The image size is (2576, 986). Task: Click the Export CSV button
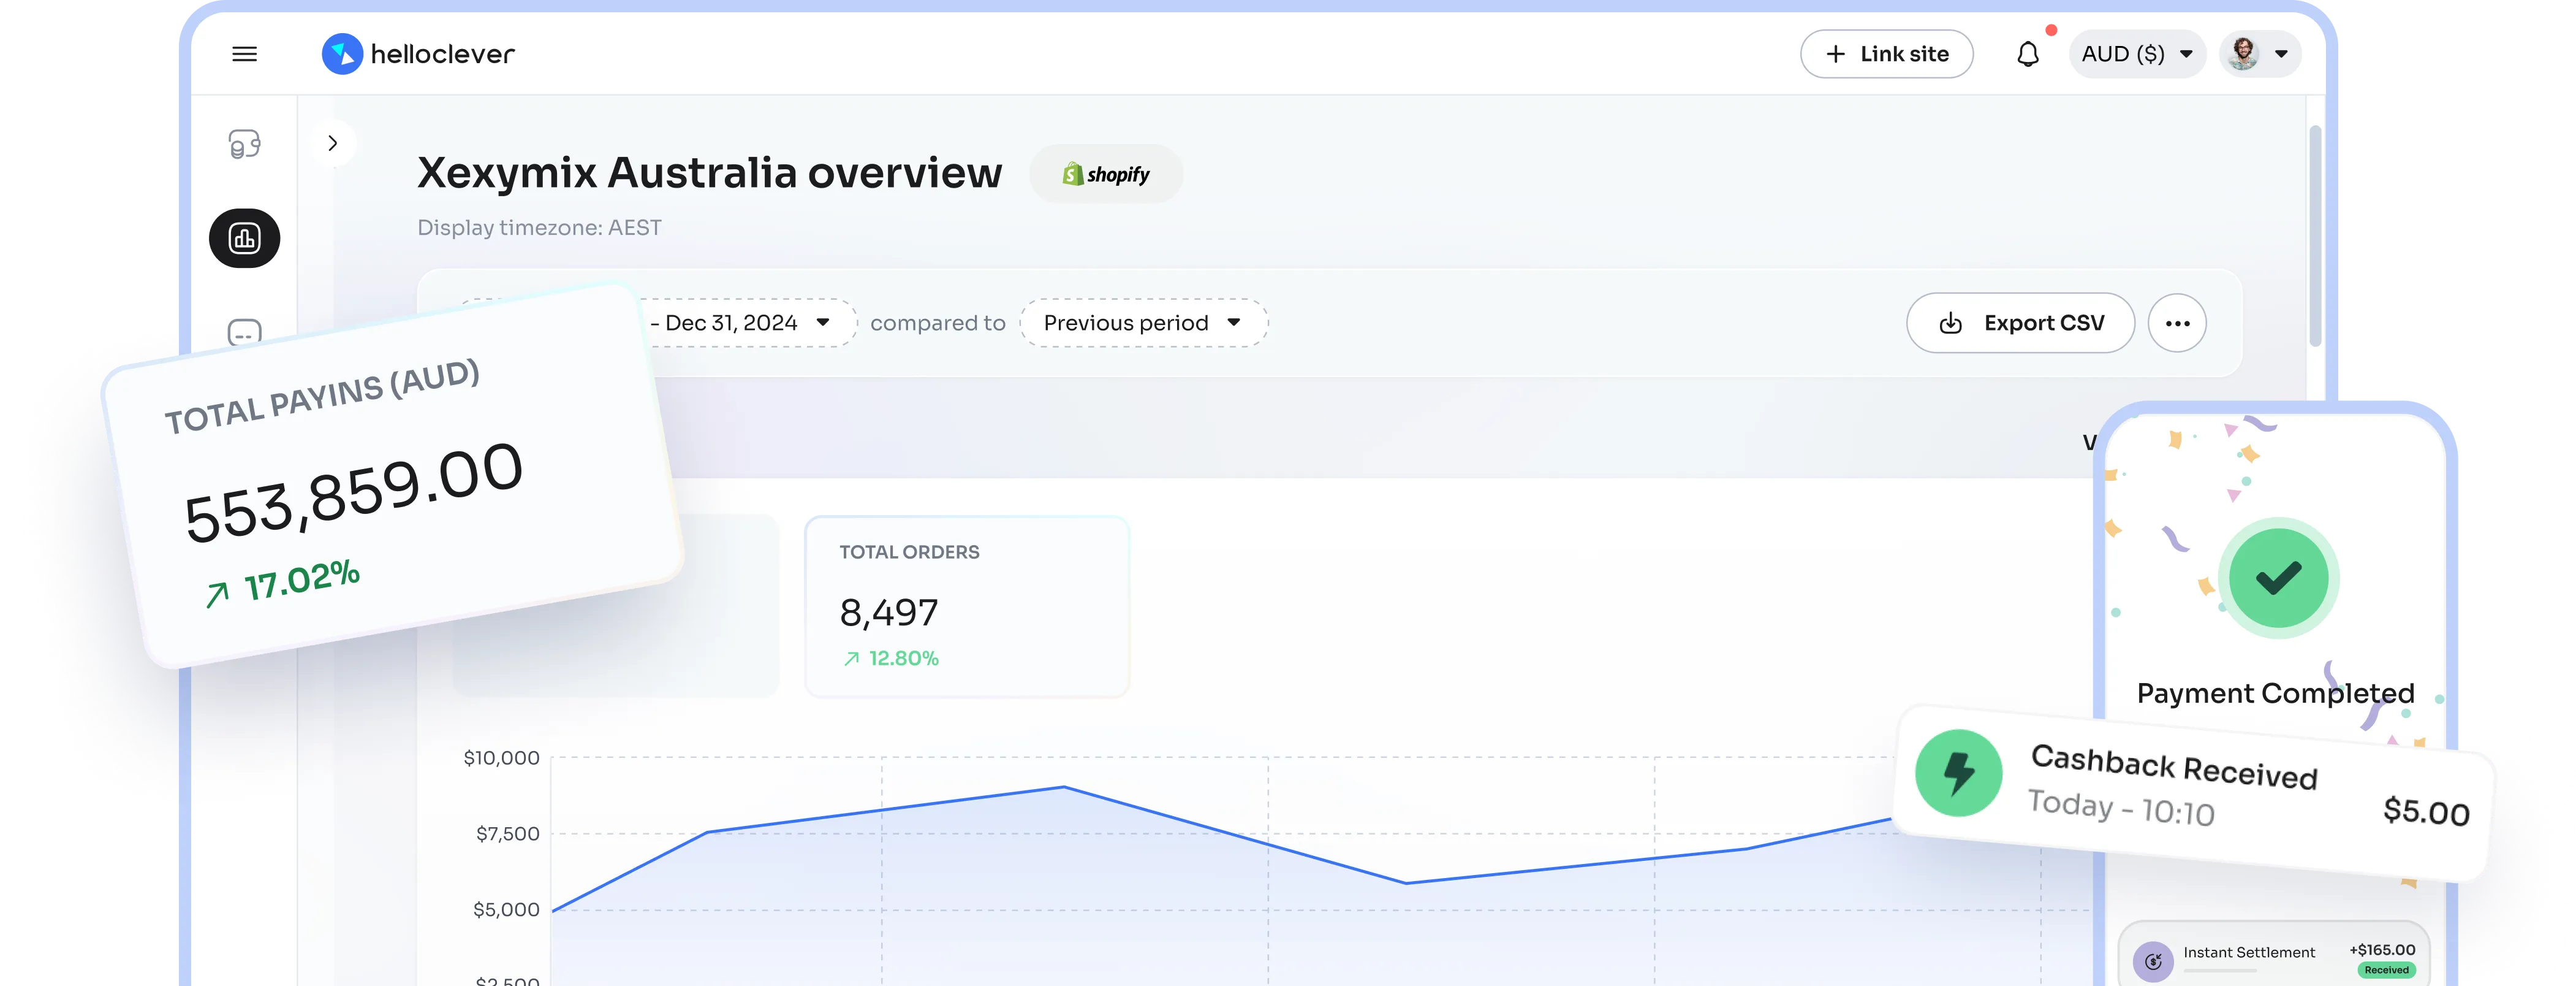pos(2020,323)
